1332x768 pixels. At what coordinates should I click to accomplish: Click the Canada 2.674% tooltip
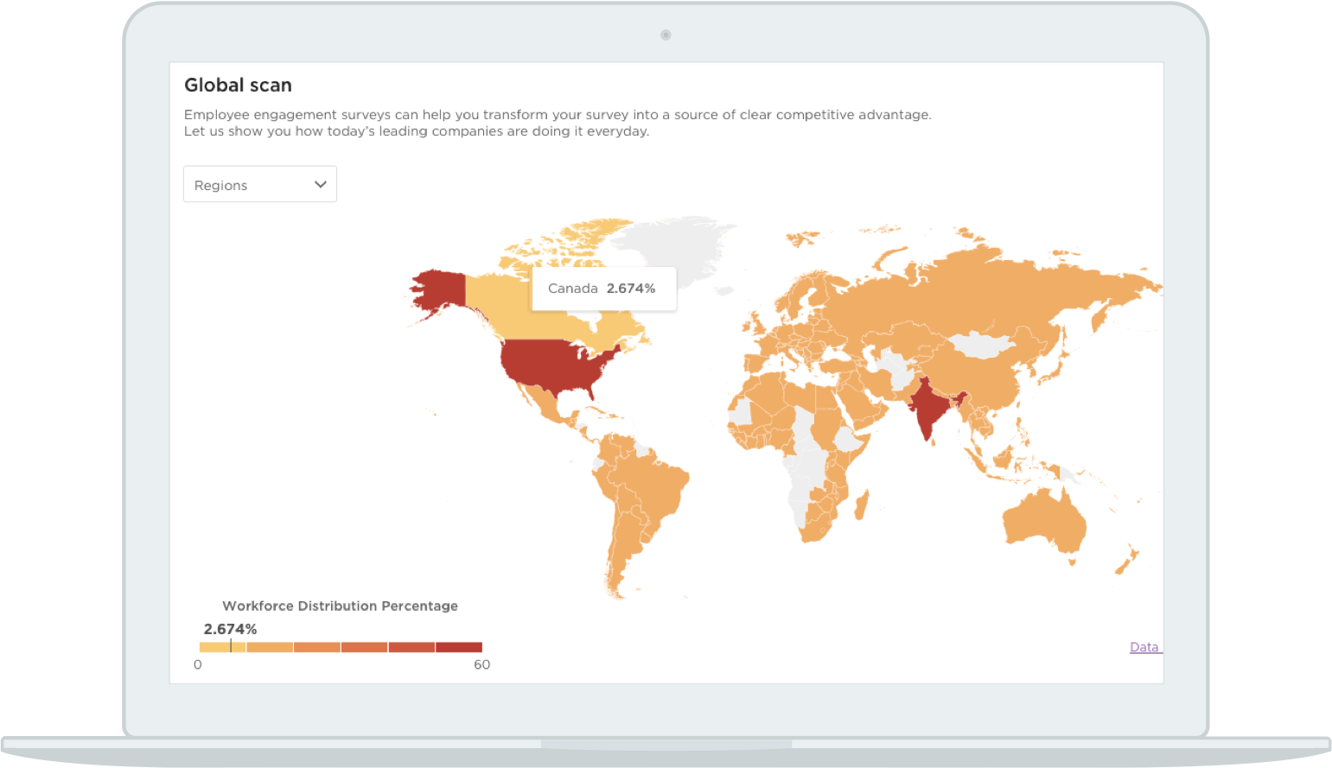point(602,289)
